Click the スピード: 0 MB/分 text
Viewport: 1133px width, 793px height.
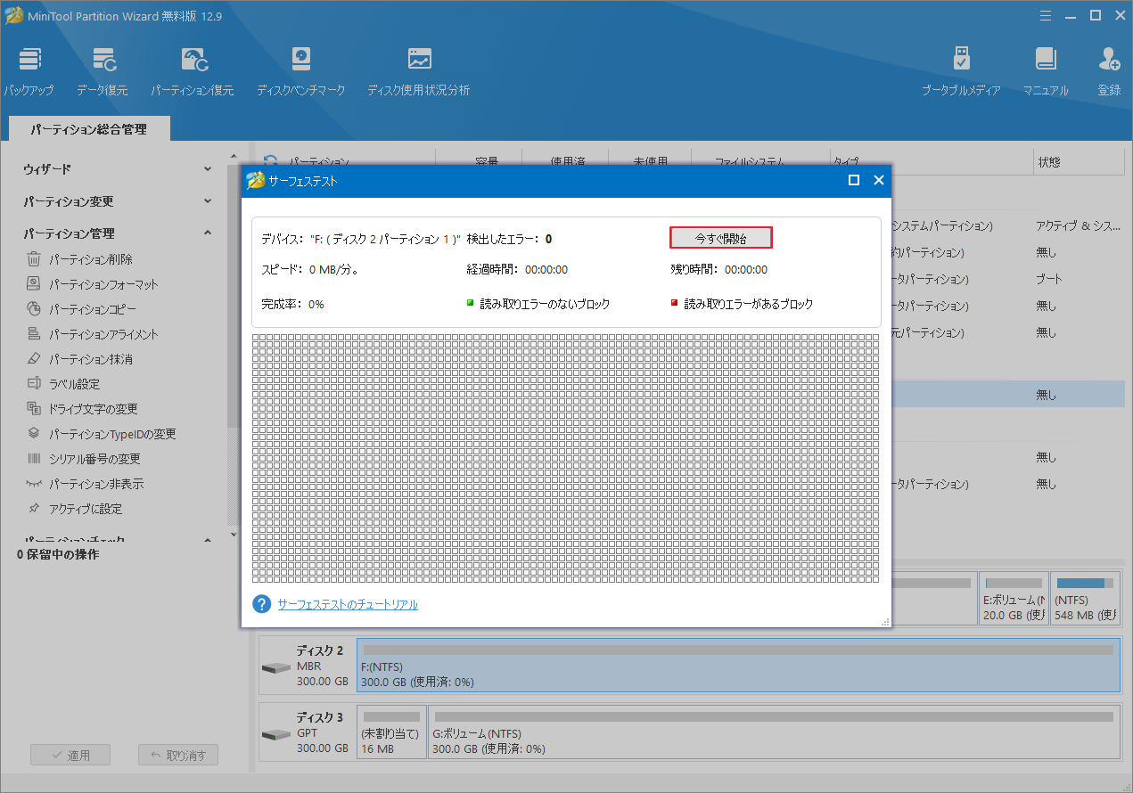coord(310,269)
